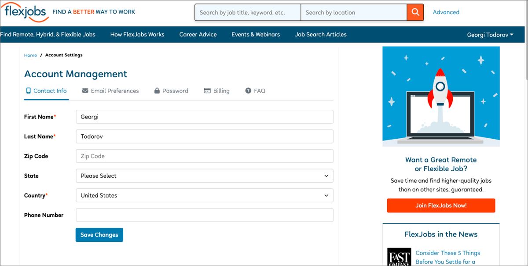Click the FlexJobs logo
Screen dimensions: 528x266
coord(24,12)
